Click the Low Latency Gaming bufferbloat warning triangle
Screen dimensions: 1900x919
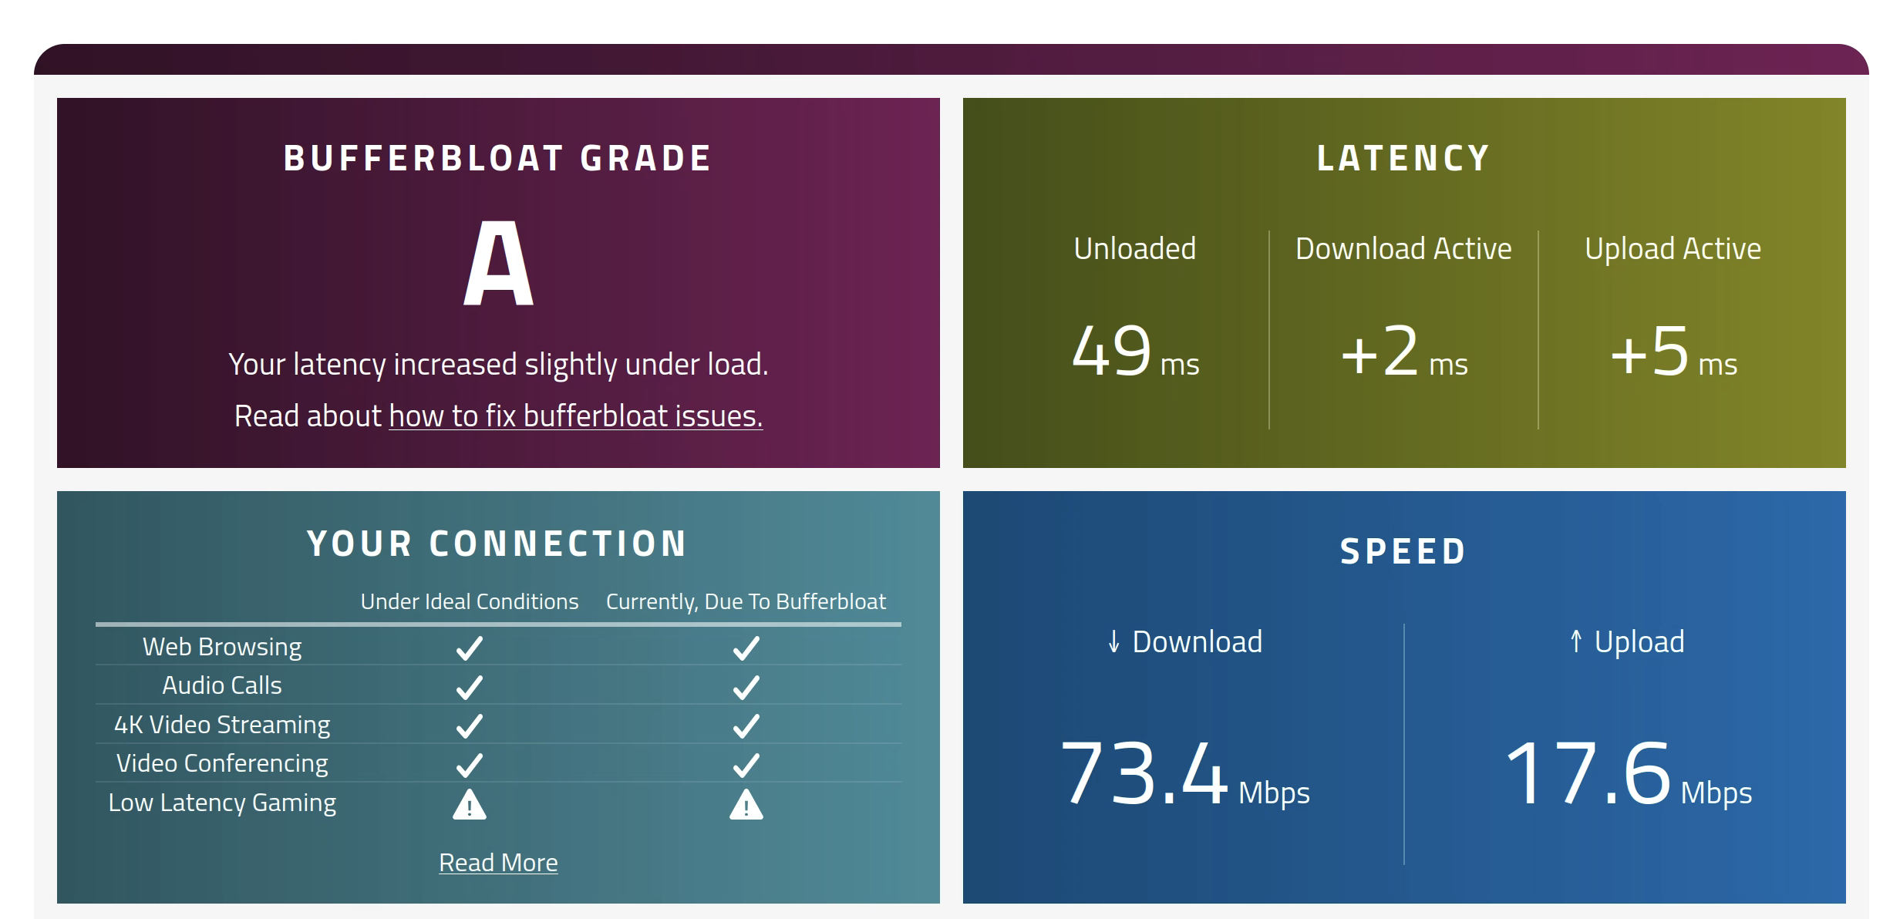pos(746,805)
